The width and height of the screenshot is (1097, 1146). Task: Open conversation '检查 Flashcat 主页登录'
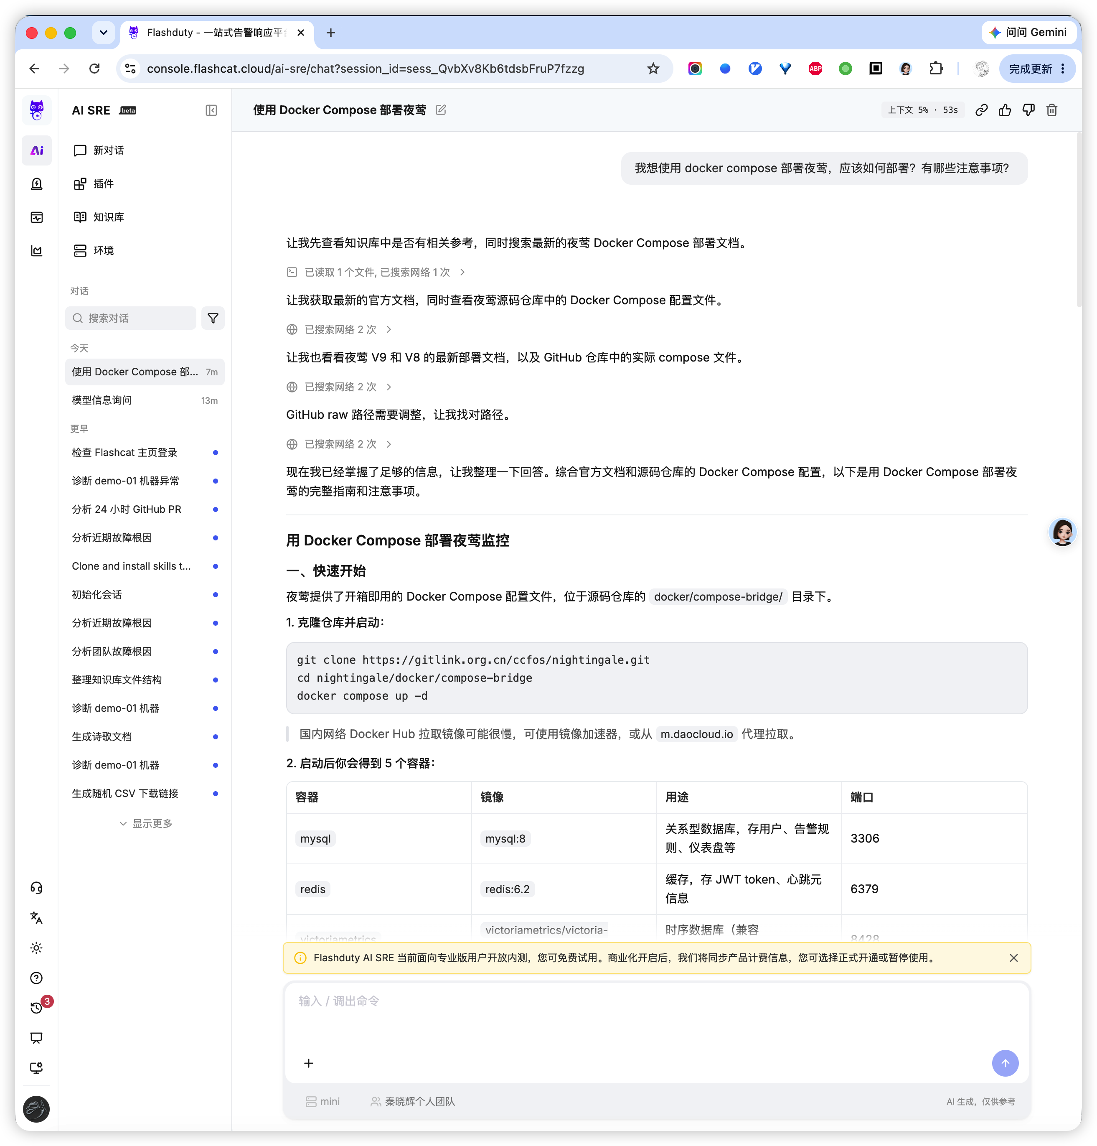click(145, 453)
